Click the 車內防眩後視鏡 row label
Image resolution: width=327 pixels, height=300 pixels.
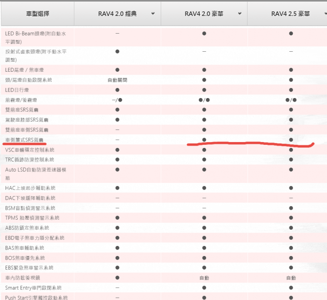tap(23, 278)
